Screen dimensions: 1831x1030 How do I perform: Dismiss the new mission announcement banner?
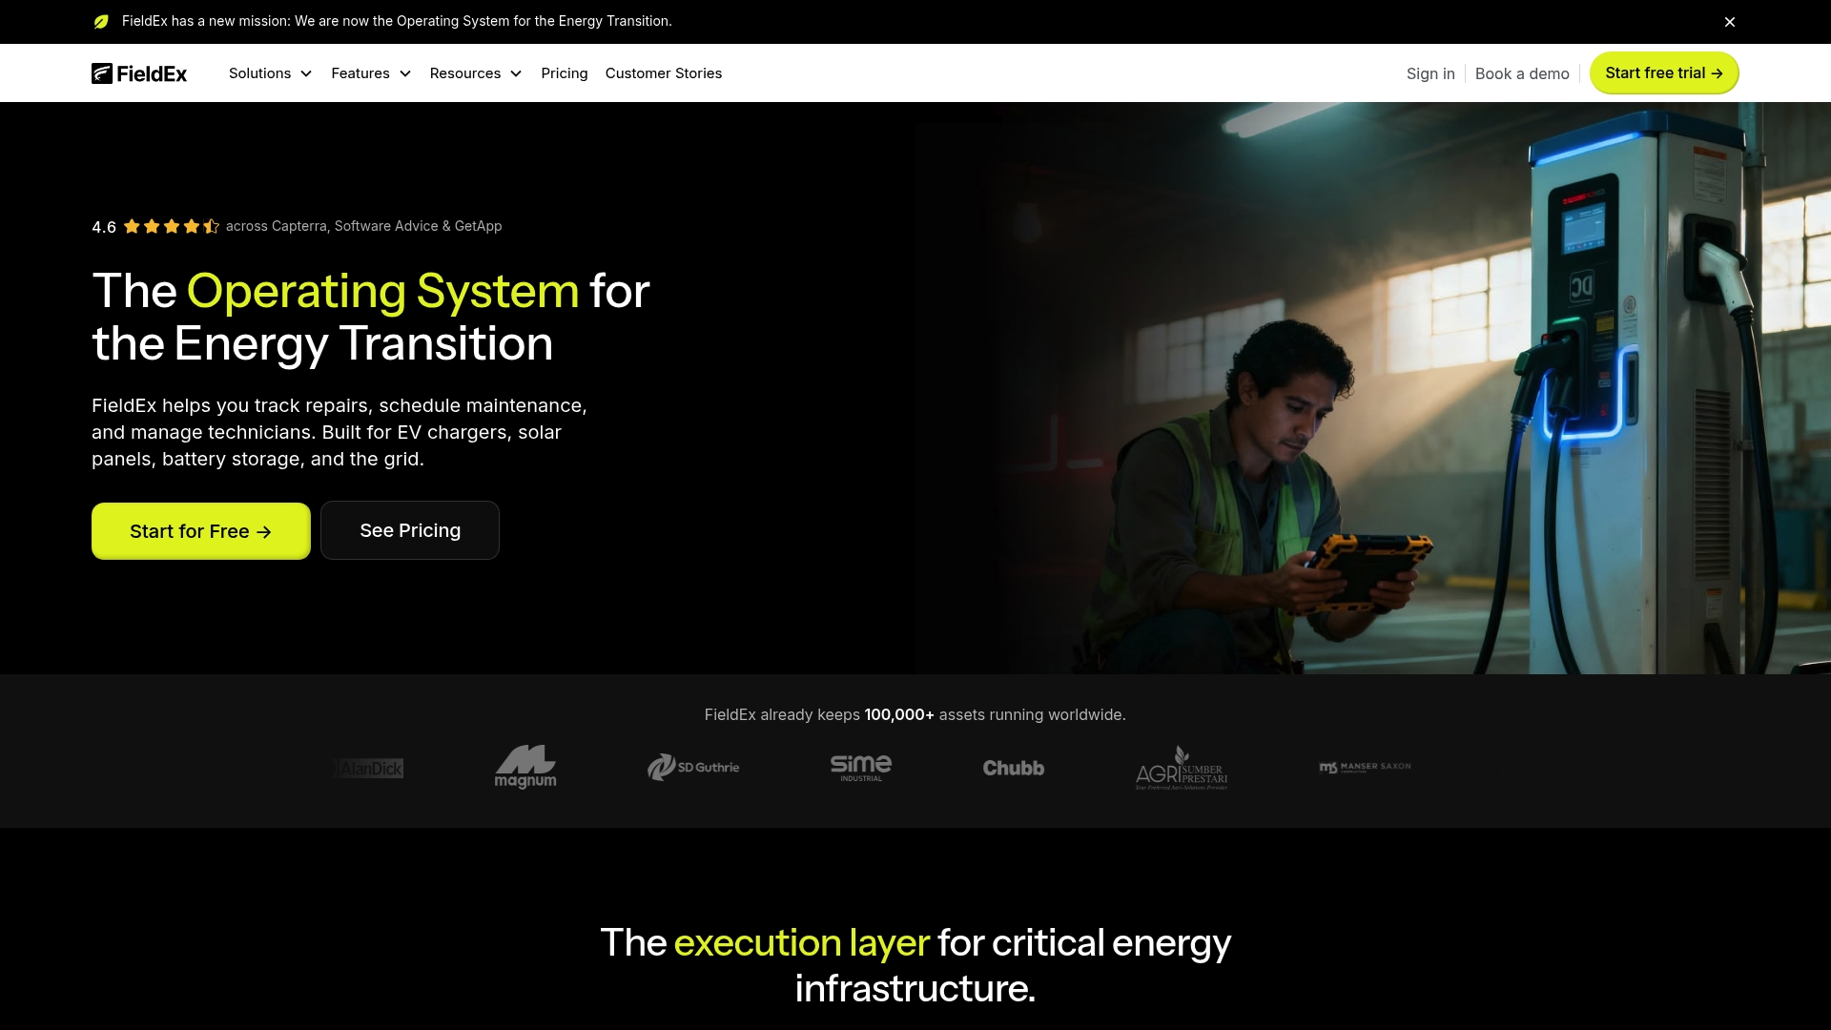click(x=1729, y=21)
